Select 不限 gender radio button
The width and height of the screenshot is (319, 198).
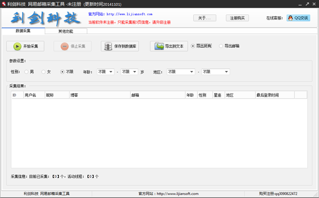[x=62, y=72]
